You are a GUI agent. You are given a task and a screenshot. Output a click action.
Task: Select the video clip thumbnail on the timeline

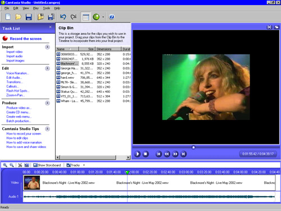coord(32,182)
